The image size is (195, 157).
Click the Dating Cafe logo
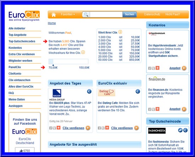(x=106, y=93)
